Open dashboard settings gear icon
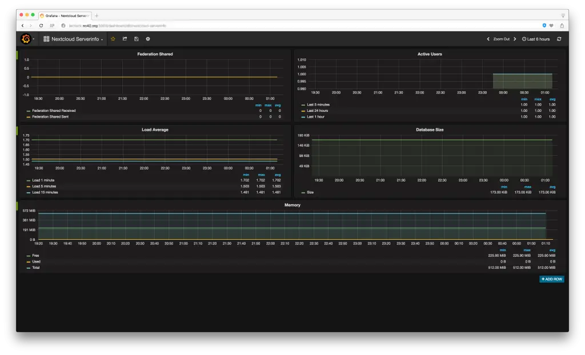The height and width of the screenshot is (355, 585). (x=148, y=39)
